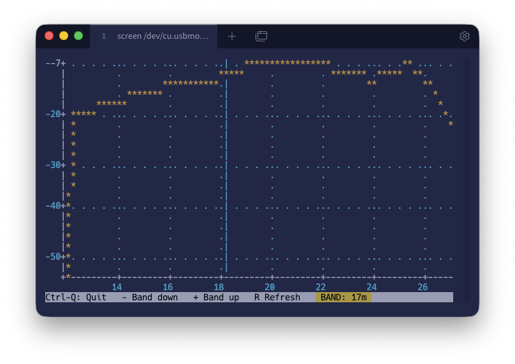Open a new terminal tab with plus icon

(231, 36)
